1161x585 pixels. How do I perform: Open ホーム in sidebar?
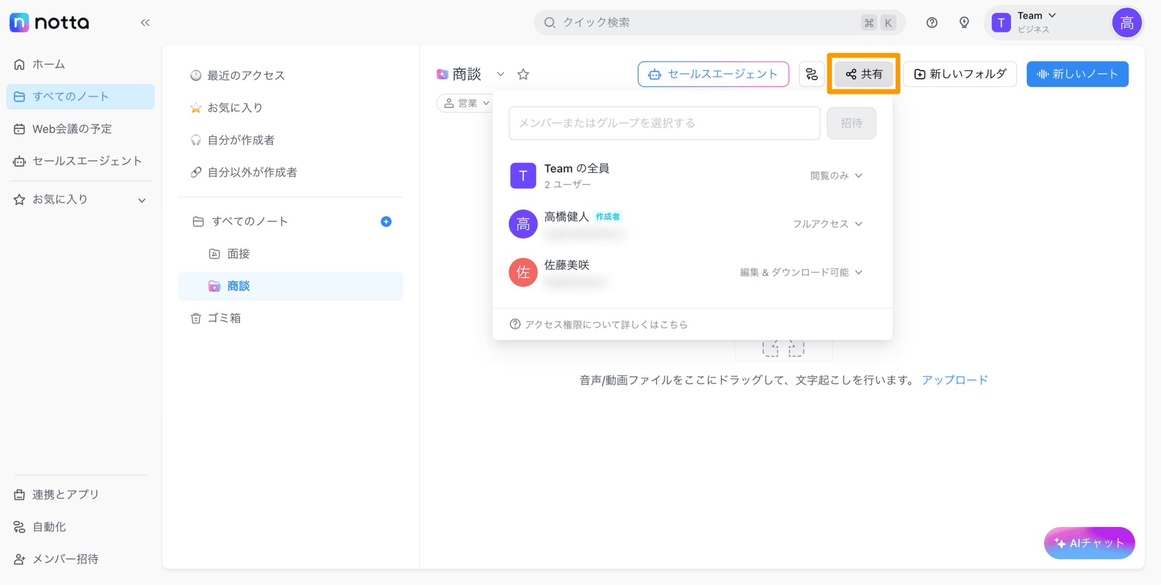coord(80,64)
